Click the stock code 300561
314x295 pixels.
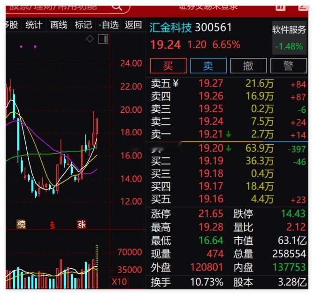click(x=213, y=27)
